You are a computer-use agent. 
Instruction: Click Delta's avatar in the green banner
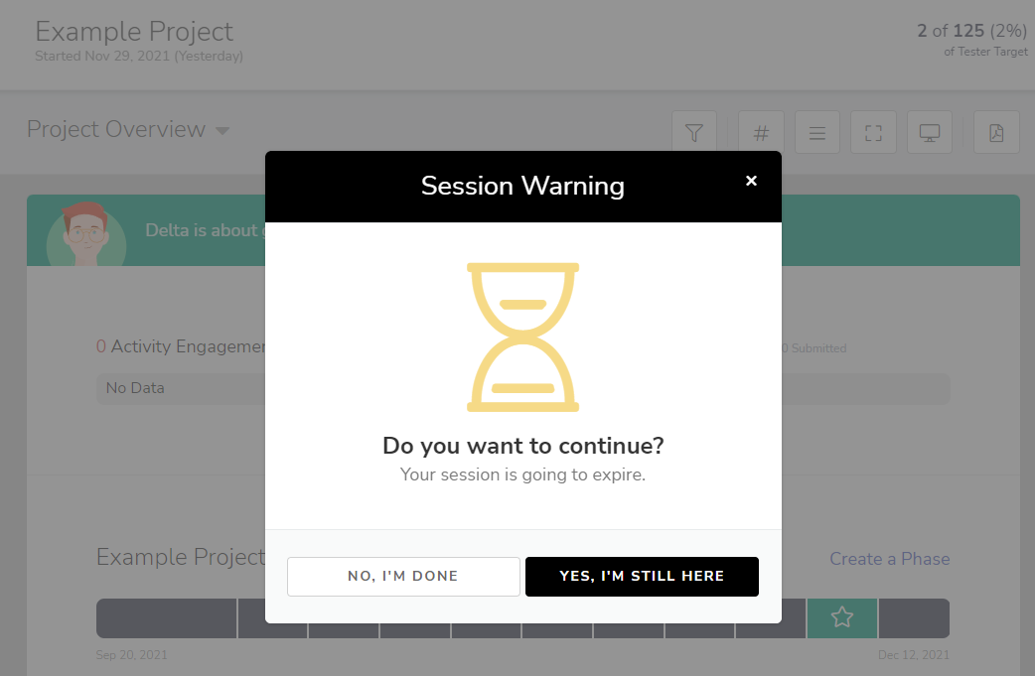coord(87,237)
